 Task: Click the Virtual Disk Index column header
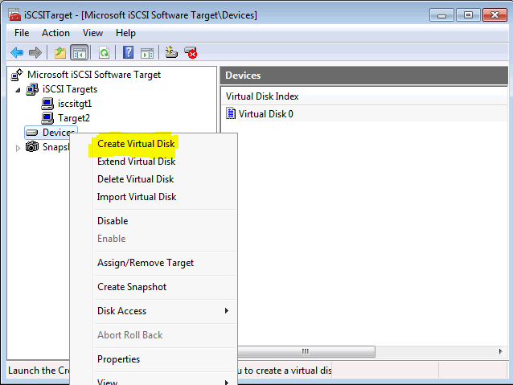[262, 96]
